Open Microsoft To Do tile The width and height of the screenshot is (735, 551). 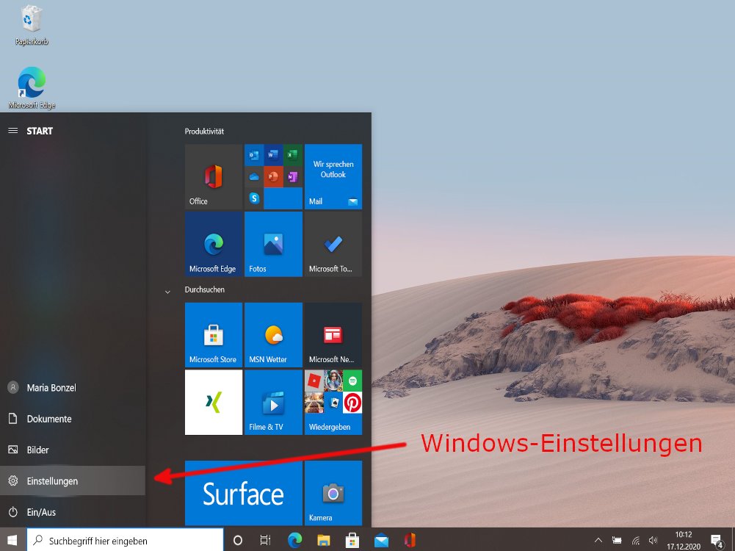coord(333,244)
